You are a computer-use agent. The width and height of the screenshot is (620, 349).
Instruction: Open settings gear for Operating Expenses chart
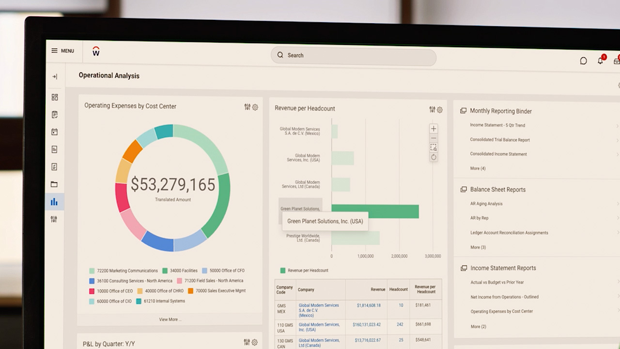tap(255, 107)
